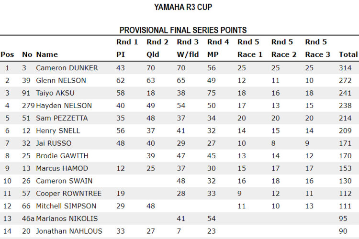Viewport: 359px width, 239px height.
Task: Select Taiyo AKSU's total of 241
Action: coord(345,93)
